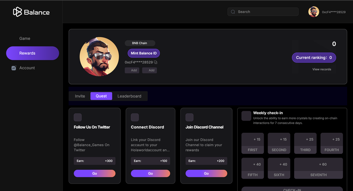Select Rewards in the sidebar

point(33,53)
